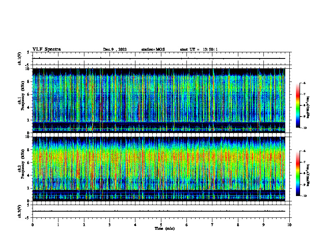Click the "-7" label on ch.2 colorbar
Screen dimensions: 326x252
pyautogui.click(x=304, y=162)
